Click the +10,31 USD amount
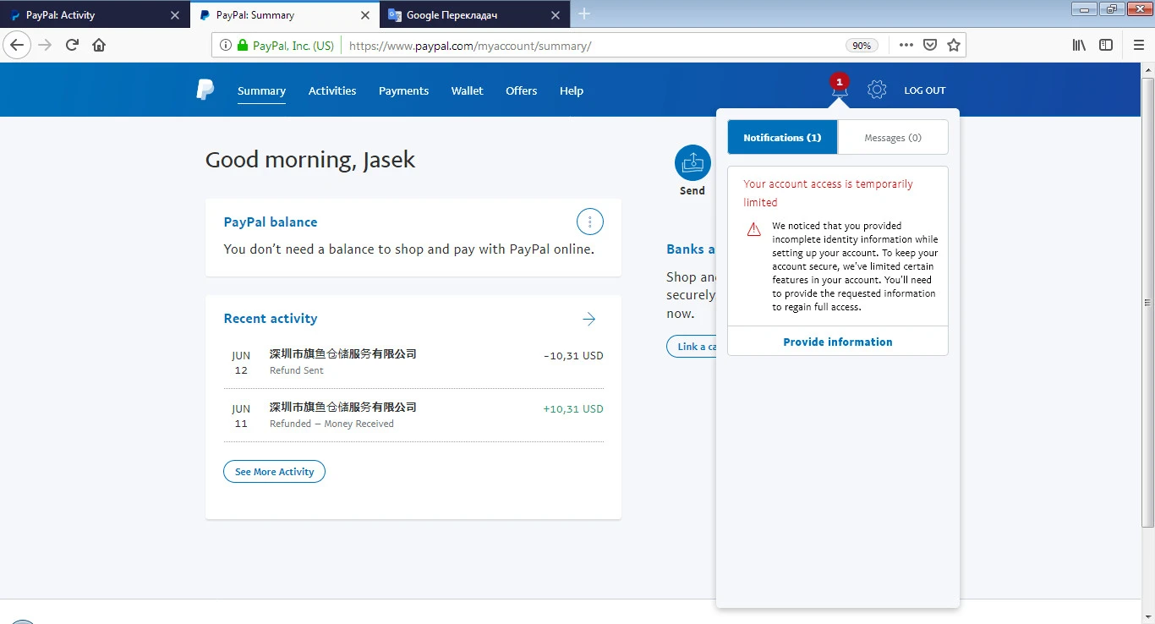Screen dimensions: 1155x624 tap(573, 409)
